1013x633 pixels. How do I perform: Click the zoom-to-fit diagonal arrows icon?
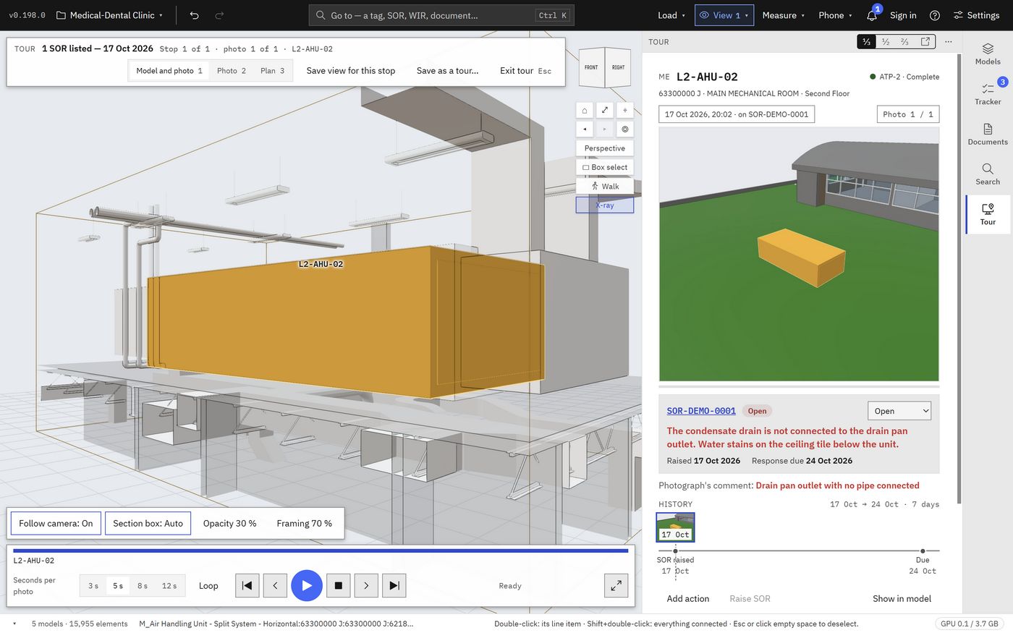(x=605, y=110)
